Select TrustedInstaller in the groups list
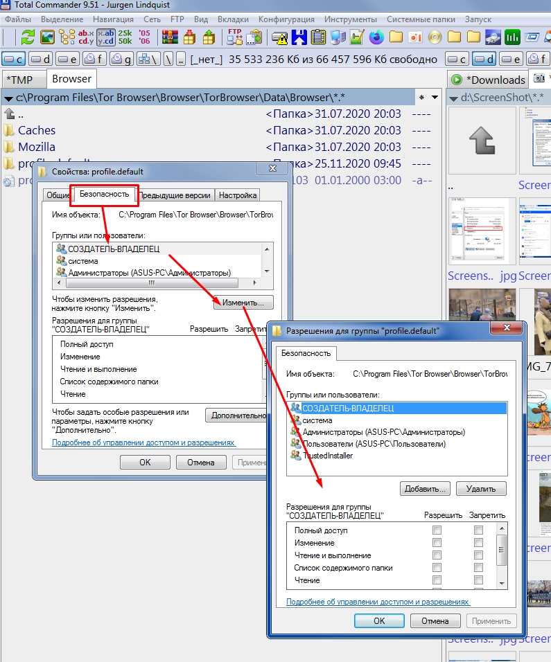551x662 pixels. tap(327, 456)
